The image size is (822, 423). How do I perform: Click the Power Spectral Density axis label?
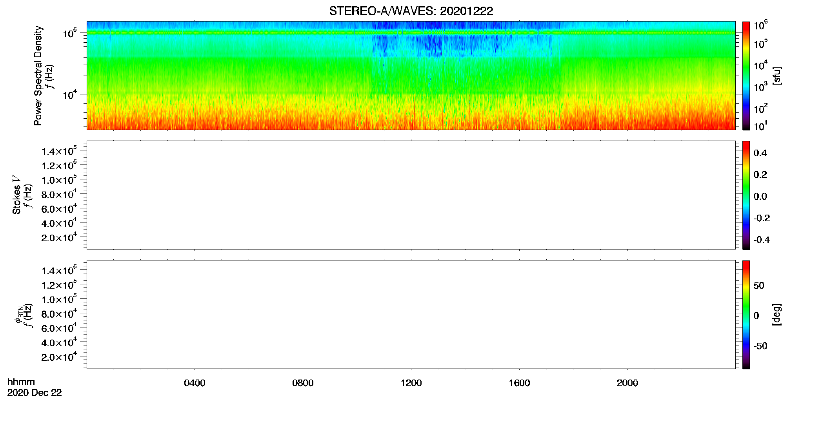[38, 76]
